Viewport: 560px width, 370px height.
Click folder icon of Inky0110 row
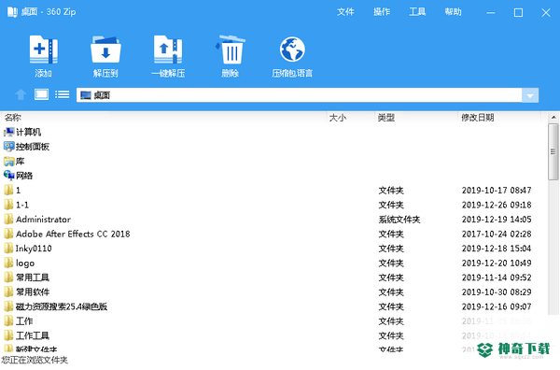click(x=8, y=249)
